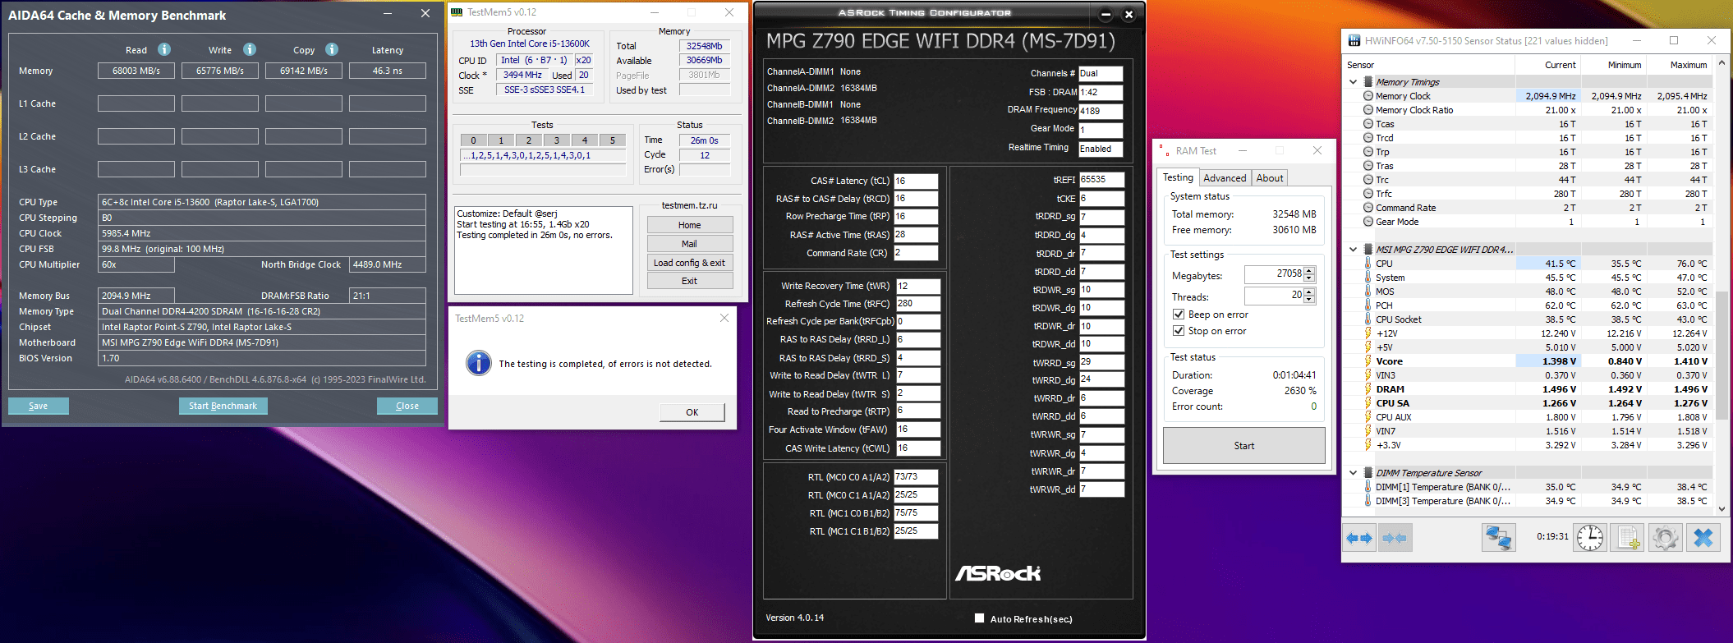Click the blue X close-sensors icon in HWiNFO
The width and height of the screenshot is (1733, 643).
click(1703, 538)
